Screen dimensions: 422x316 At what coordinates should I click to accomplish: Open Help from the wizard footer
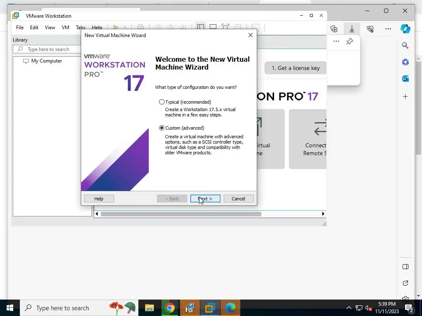point(99,199)
